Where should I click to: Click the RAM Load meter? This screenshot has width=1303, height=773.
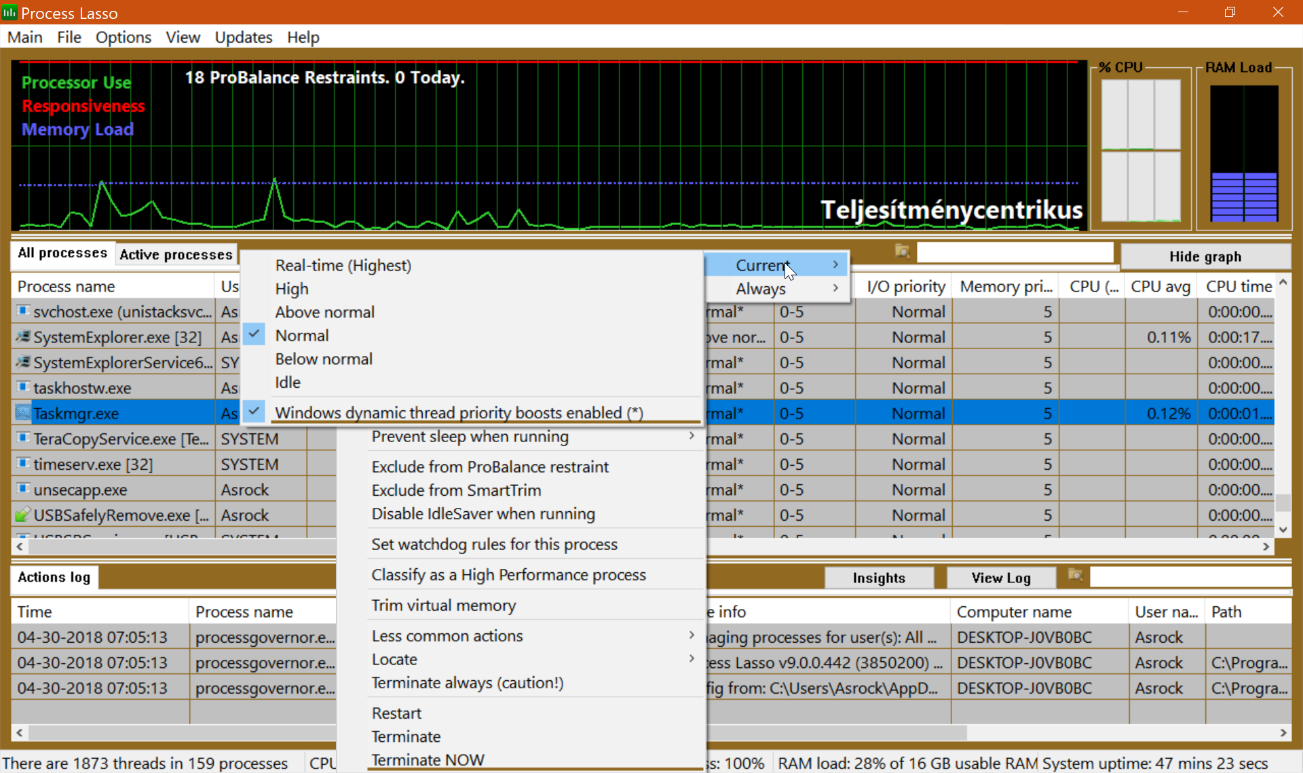coord(1244,153)
